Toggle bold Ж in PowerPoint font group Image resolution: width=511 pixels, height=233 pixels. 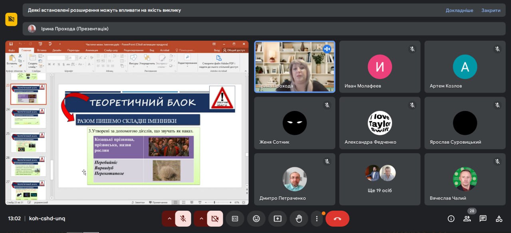pos(49,64)
